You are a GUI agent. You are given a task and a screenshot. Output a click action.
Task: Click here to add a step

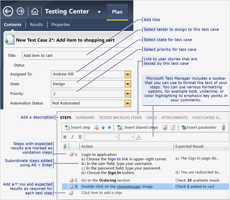point(102,193)
